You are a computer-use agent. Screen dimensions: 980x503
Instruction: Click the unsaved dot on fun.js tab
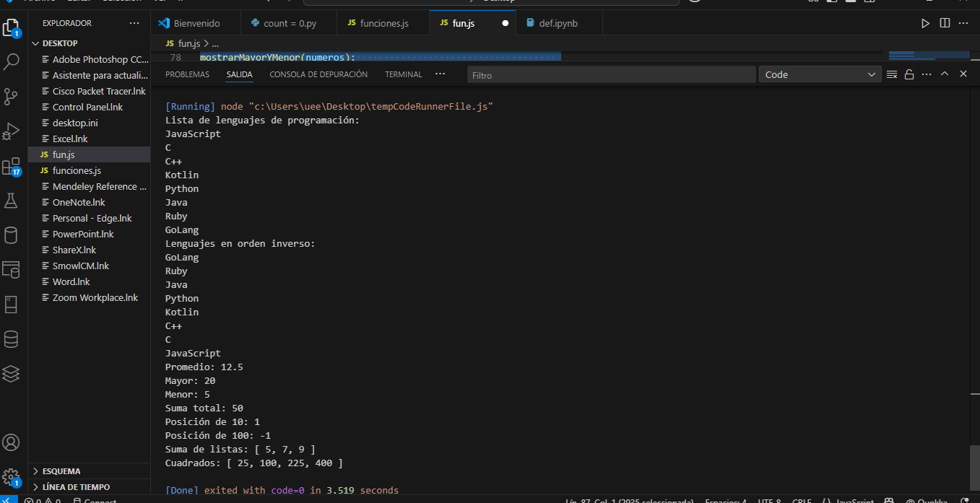coord(505,23)
